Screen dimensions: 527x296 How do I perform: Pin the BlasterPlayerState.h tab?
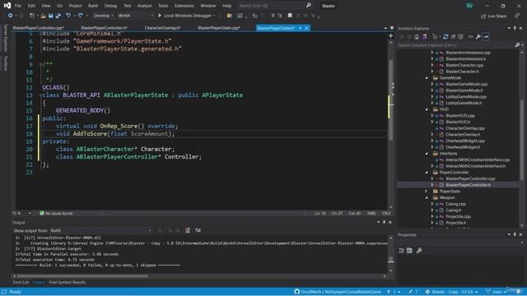300,28
